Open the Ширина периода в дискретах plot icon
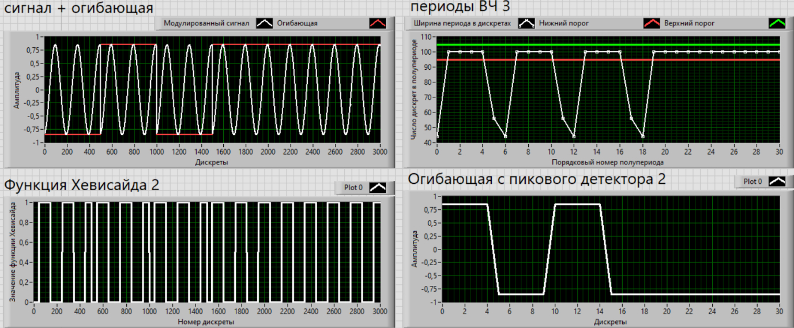Viewport: 794px width, 328px height. (526, 24)
